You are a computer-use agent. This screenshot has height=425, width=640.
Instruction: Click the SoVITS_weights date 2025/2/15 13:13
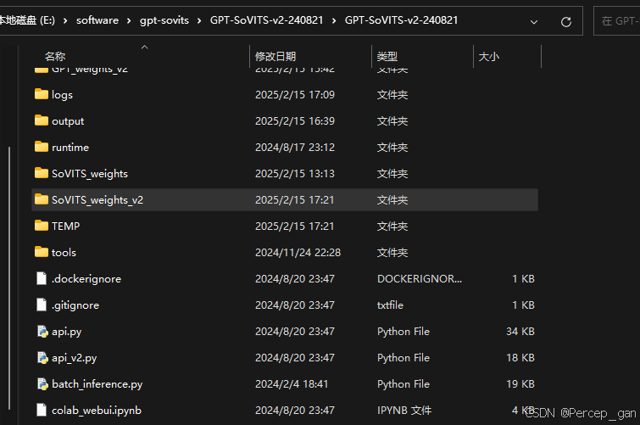point(295,174)
